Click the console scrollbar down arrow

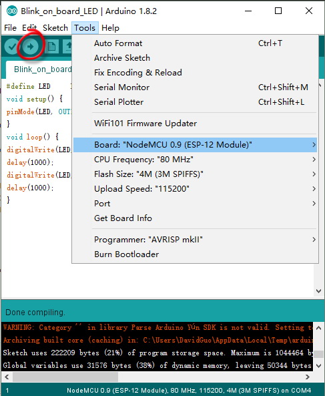tap(319, 365)
